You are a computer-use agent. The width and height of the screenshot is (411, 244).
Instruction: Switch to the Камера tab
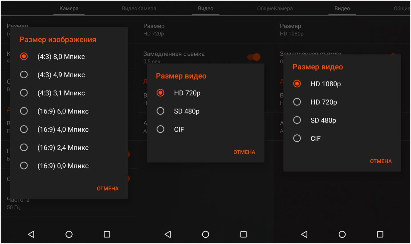[x=69, y=8]
